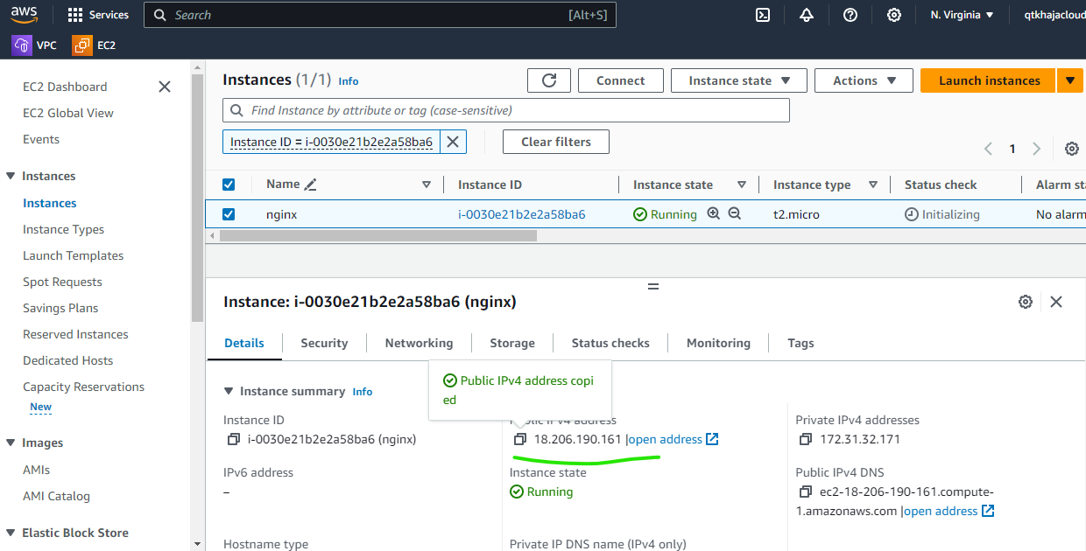Click the refresh instances button

point(549,80)
